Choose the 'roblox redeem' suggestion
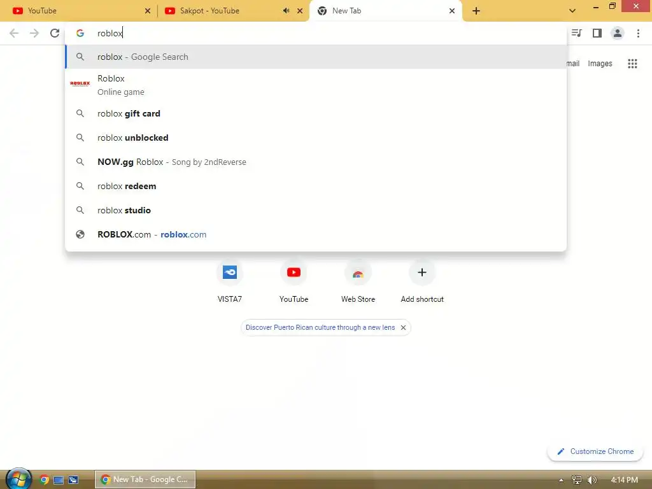This screenshot has height=489, width=652. pos(316,186)
